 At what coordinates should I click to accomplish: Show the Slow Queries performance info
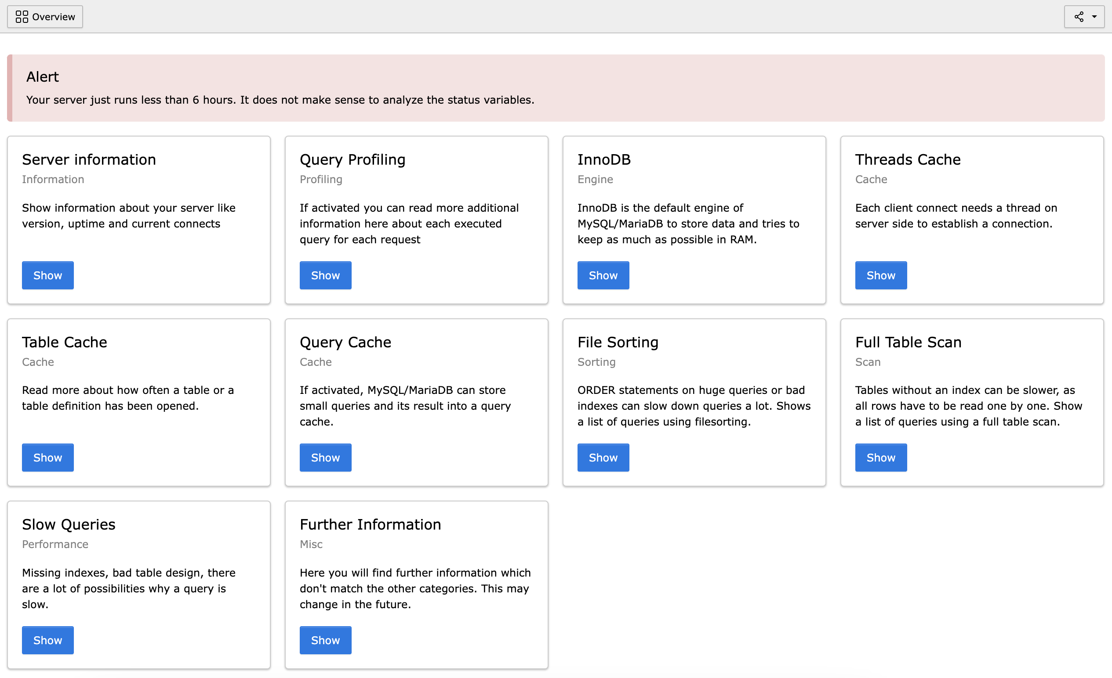click(x=47, y=640)
